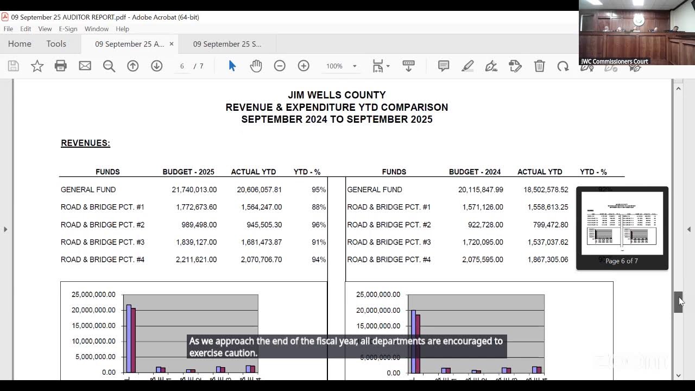Go to the previous page arrow
The width and height of the screenshot is (695, 391).
coord(133,66)
